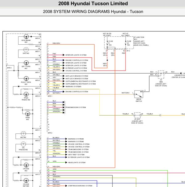Click the '2008 Hyundai Tucson Limited' title
This screenshot has height=187, width=185.
tap(93, 3)
